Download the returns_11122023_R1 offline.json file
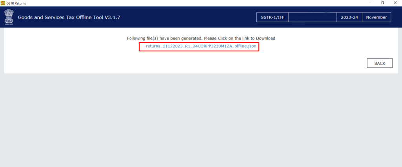Viewport: 402px width, 167px height. (201, 46)
